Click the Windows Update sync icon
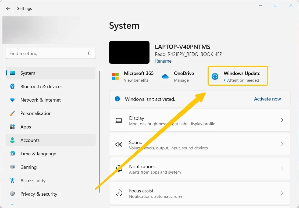 [x=215, y=76]
